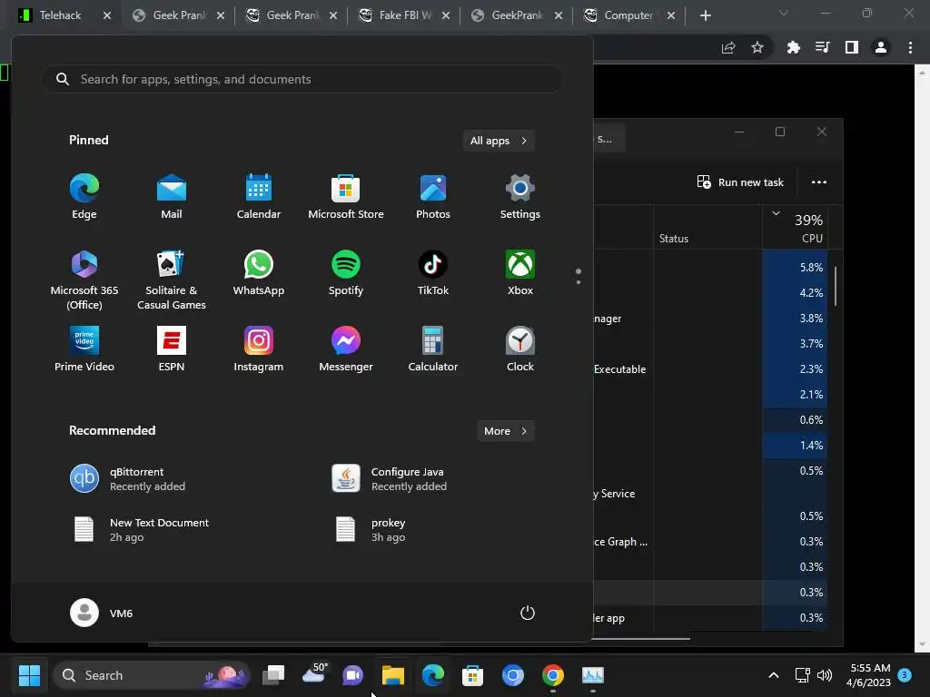Image resolution: width=930 pixels, height=697 pixels.
Task: Launch WhatsApp
Action: point(259,273)
